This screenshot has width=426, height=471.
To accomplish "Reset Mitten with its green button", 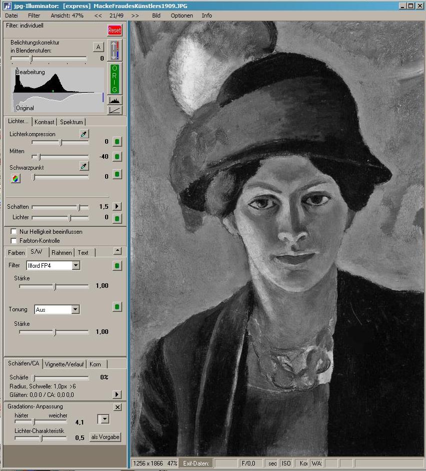I will 117,157.
